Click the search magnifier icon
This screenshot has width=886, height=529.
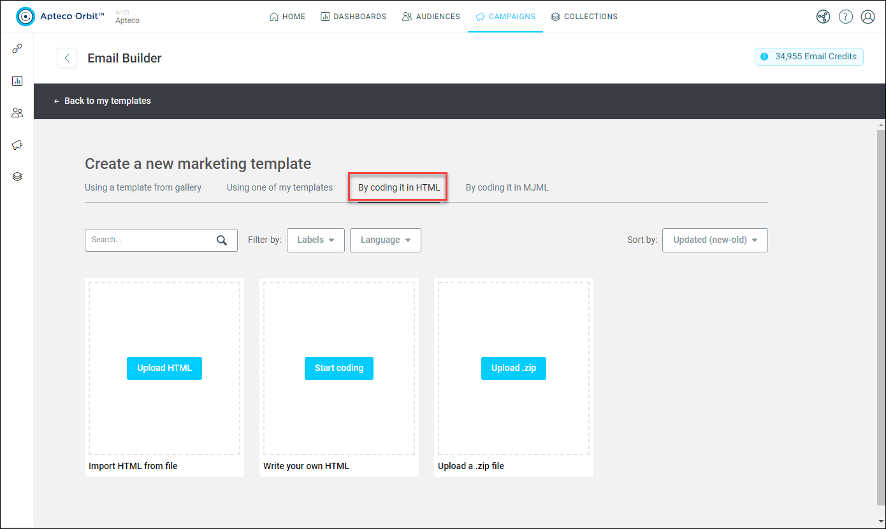[x=222, y=240]
